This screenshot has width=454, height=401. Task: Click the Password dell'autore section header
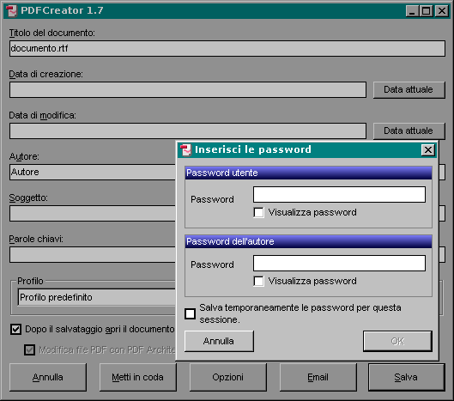click(x=308, y=241)
